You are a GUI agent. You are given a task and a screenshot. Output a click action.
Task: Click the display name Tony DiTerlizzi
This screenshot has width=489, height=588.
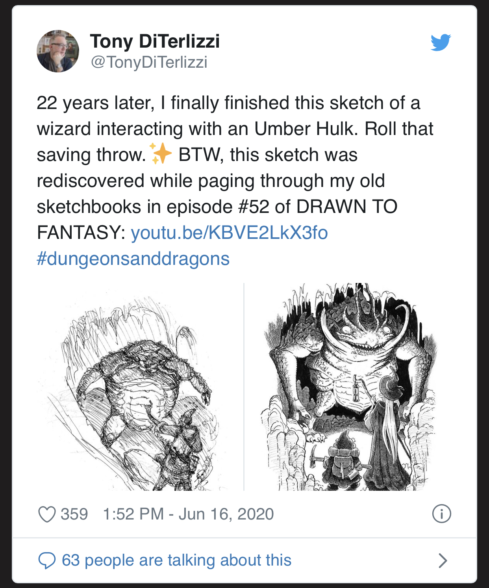[x=155, y=41]
